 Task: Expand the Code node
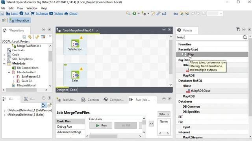tap(4, 55)
